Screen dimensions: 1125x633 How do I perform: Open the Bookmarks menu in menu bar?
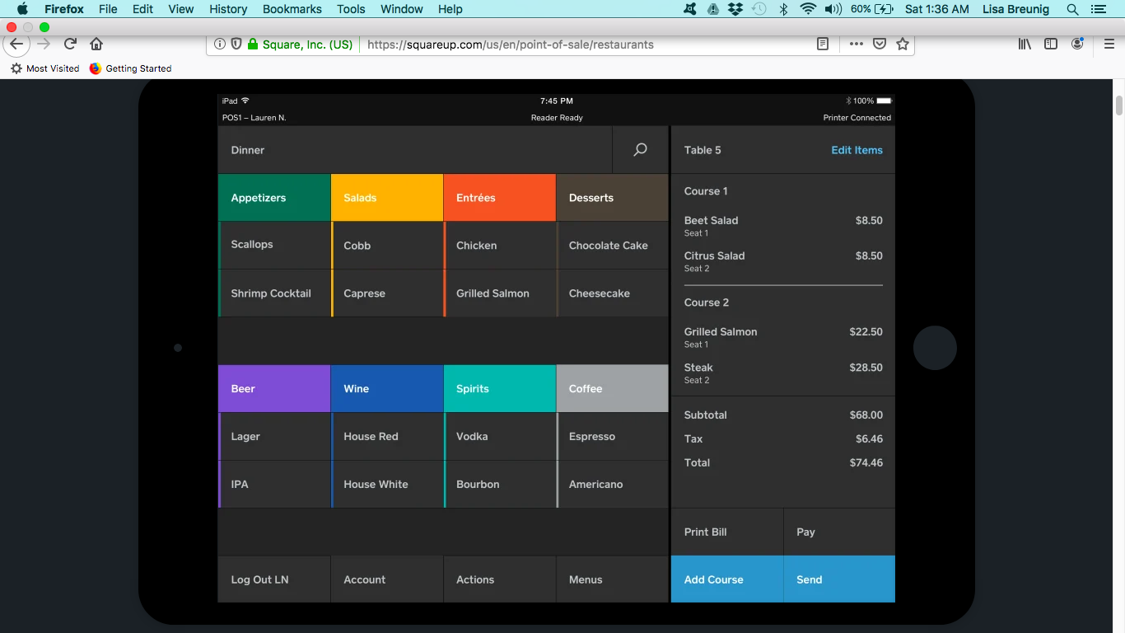(292, 9)
